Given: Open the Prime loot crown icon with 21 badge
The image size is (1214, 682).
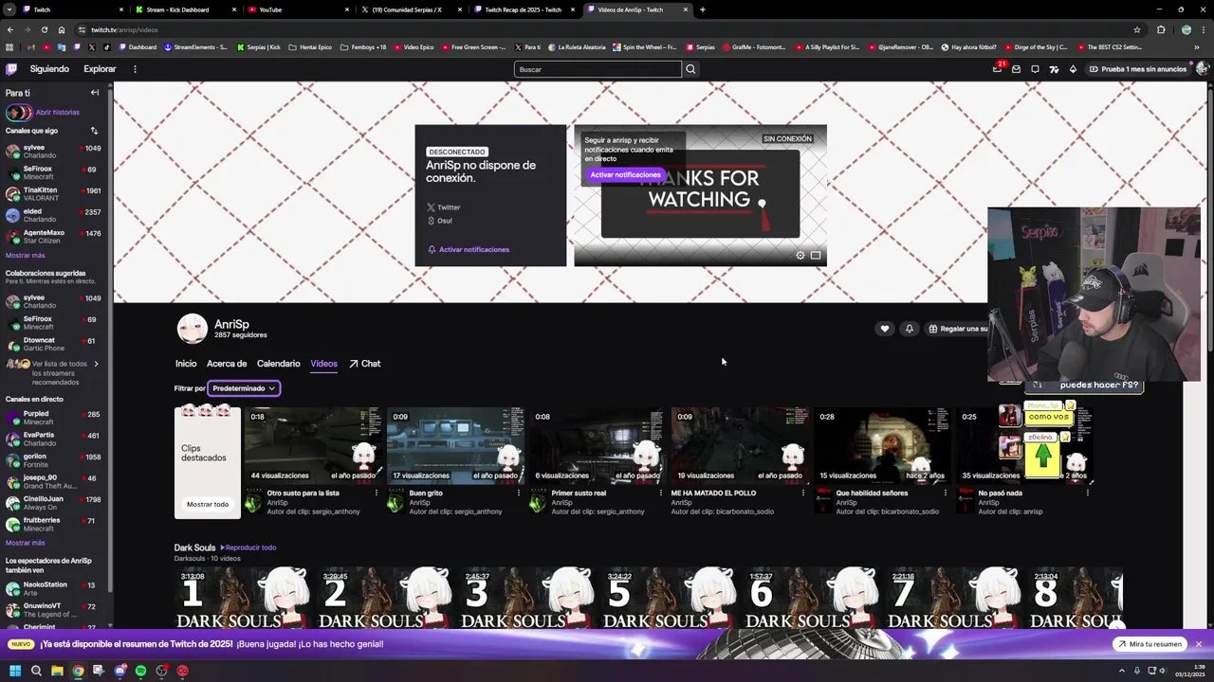Looking at the screenshot, I should (997, 69).
